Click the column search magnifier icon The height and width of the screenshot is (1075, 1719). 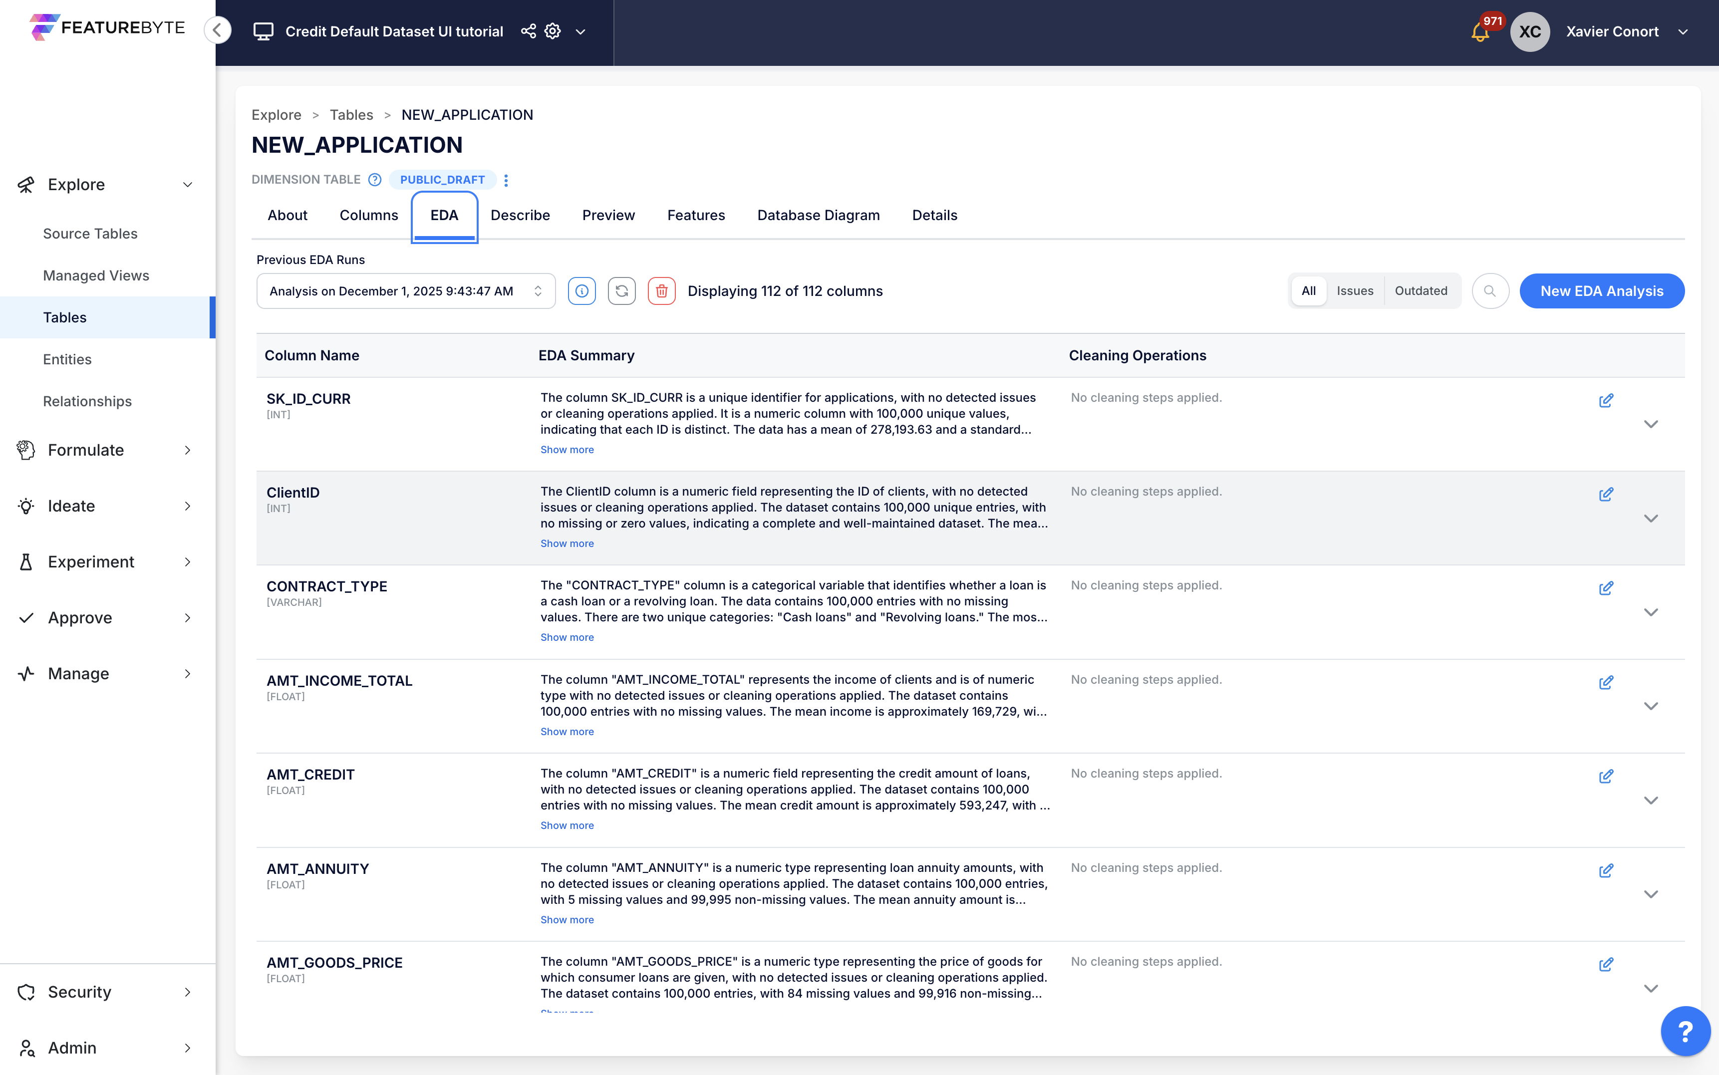pos(1490,291)
